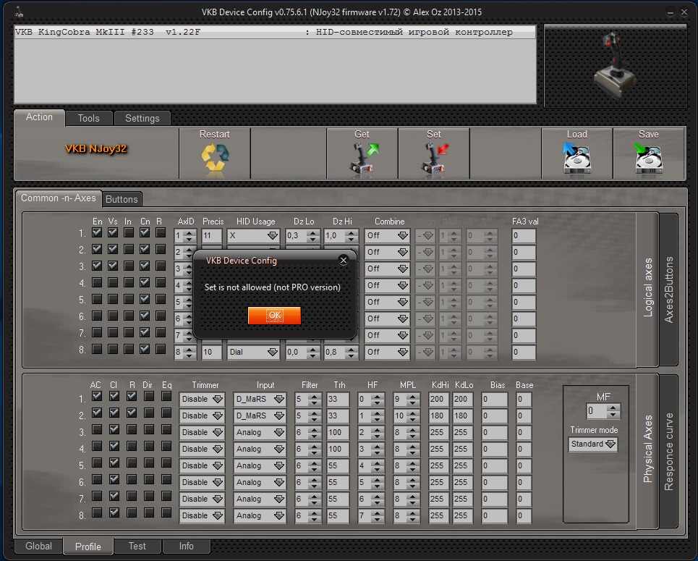Select the Physical Axes vertical tab
The height and width of the screenshot is (561, 698).
tap(647, 449)
